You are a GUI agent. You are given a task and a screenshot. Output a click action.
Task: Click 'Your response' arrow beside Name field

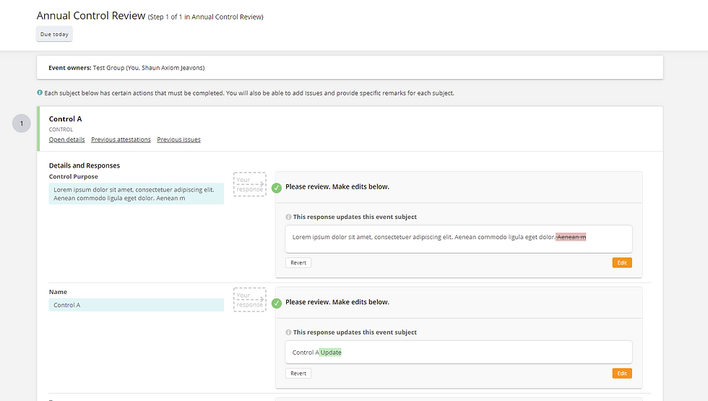(250, 300)
